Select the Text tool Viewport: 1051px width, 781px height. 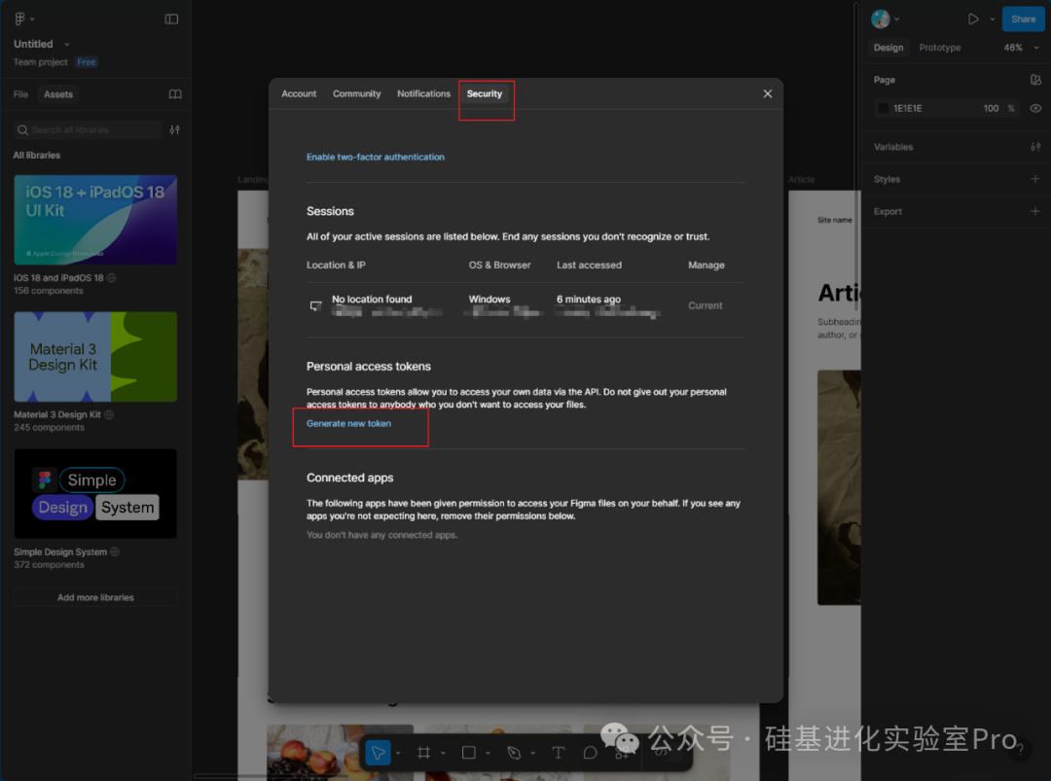coord(558,753)
